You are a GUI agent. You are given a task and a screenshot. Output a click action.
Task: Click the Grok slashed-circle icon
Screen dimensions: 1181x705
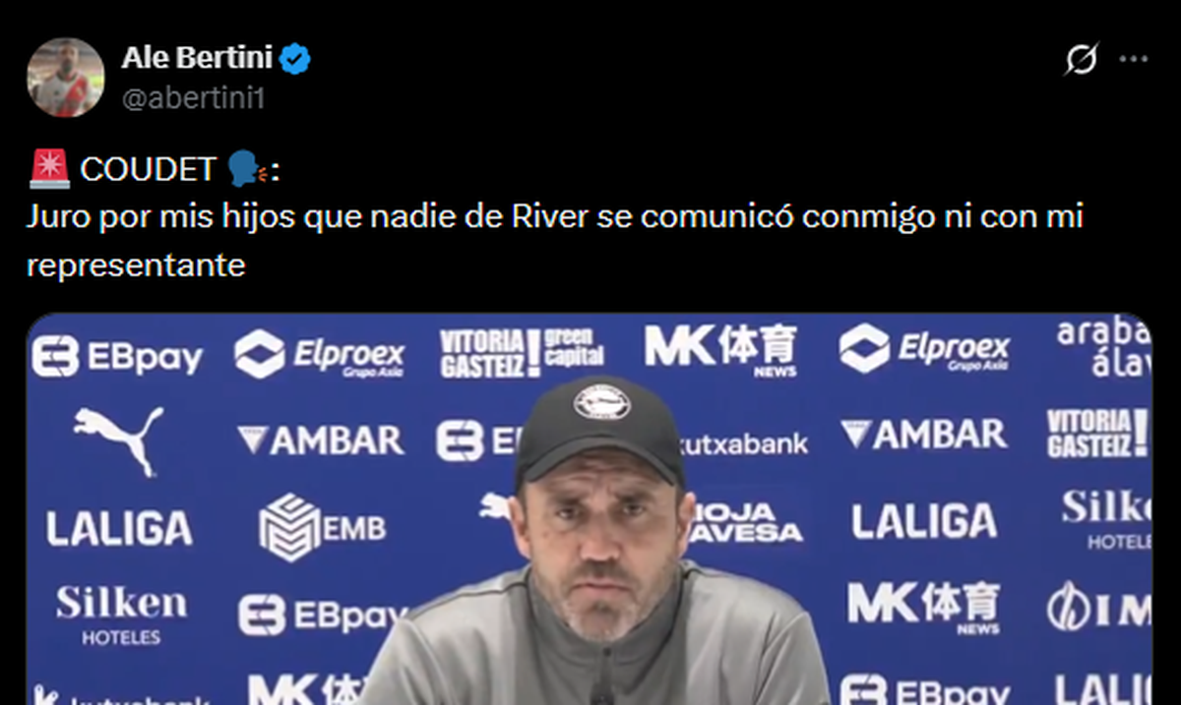[x=1081, y=61]
